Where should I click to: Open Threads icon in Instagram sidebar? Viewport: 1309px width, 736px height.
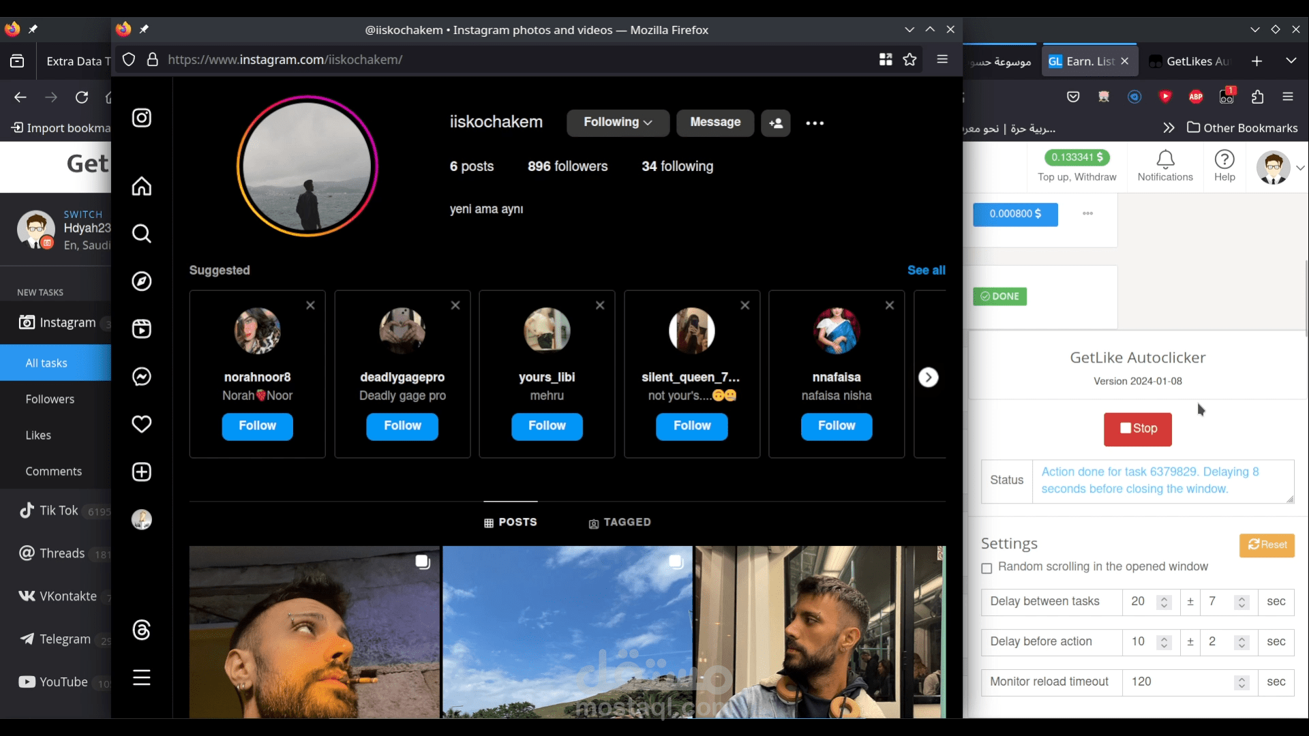click(141, 630)
